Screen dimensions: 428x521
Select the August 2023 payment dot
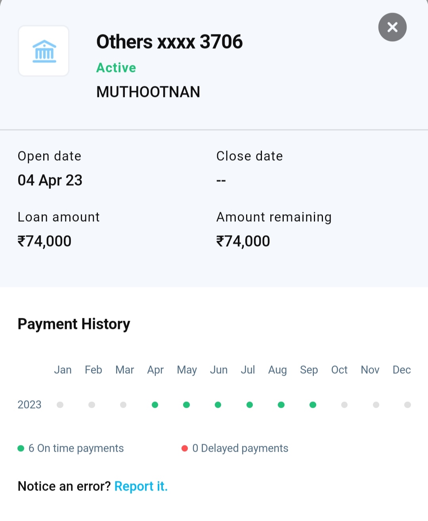tap(281, 405)
